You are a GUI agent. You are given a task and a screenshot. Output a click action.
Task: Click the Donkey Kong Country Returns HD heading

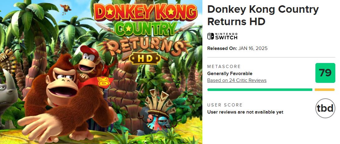click(263, 16)
